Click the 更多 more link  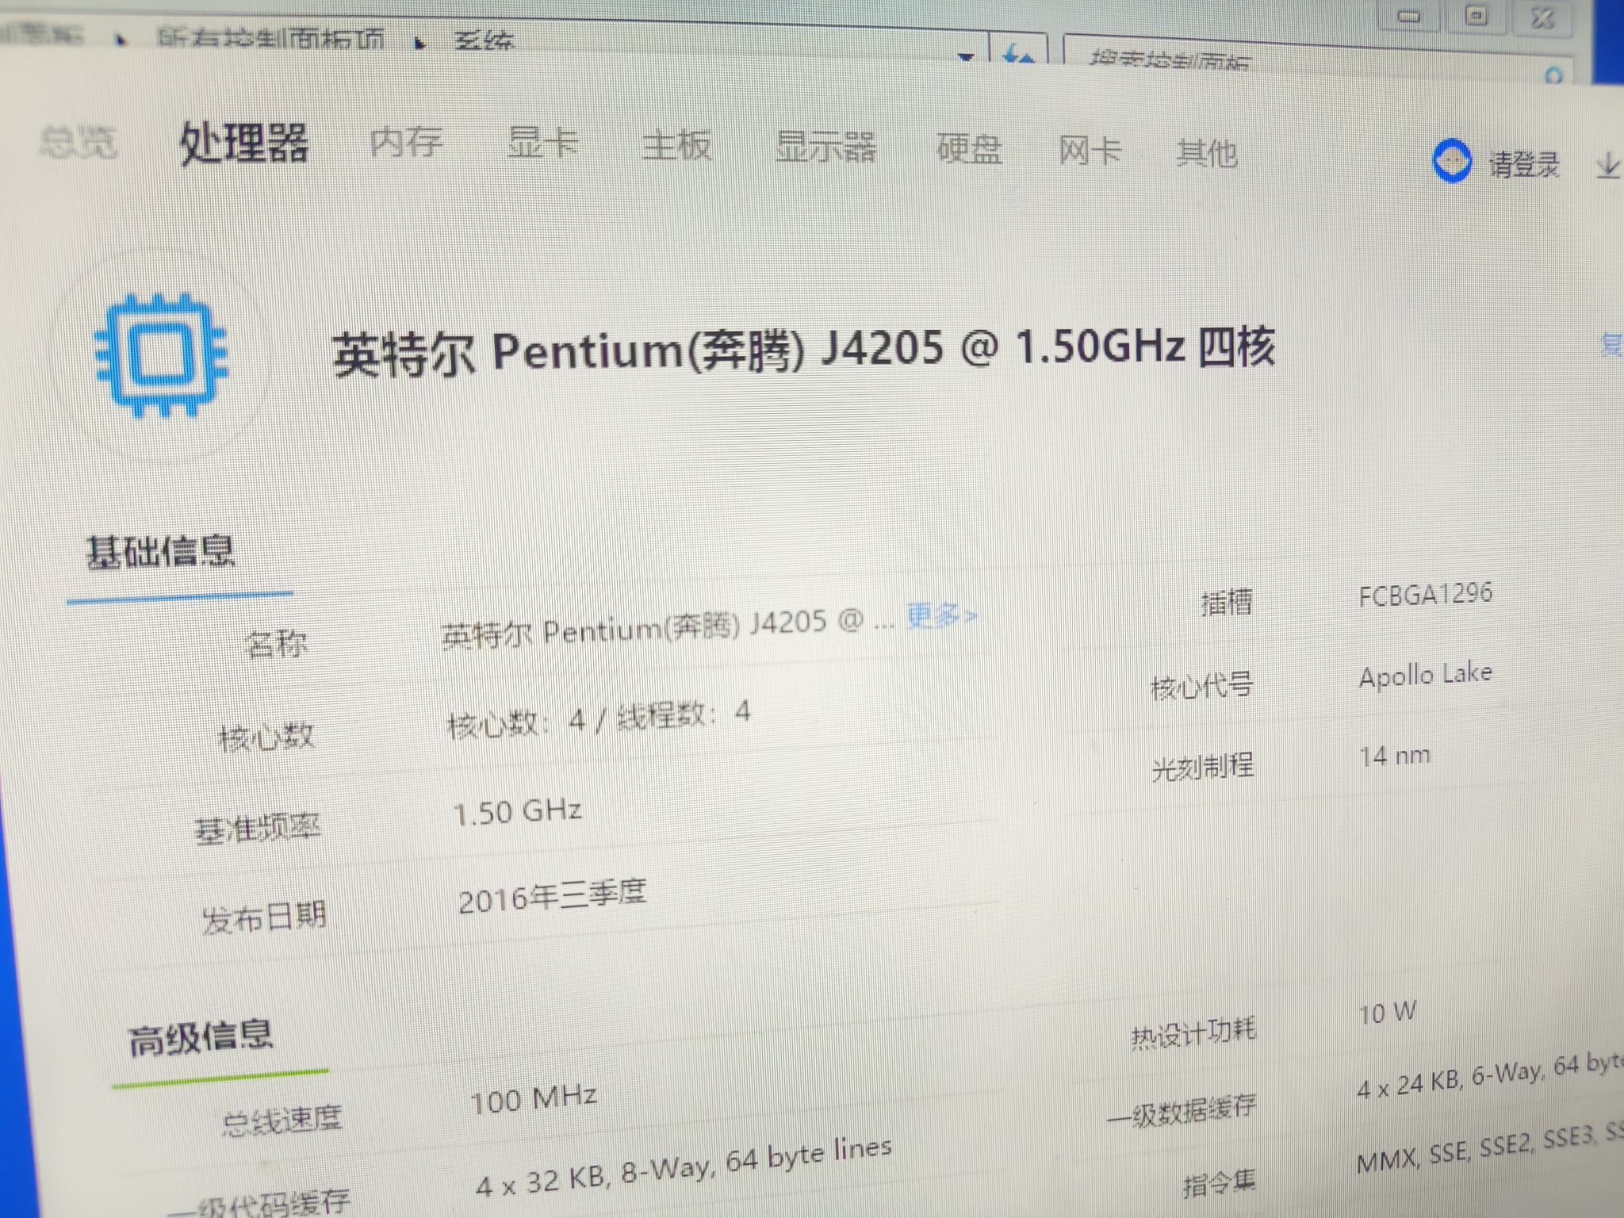pos(941,615)
